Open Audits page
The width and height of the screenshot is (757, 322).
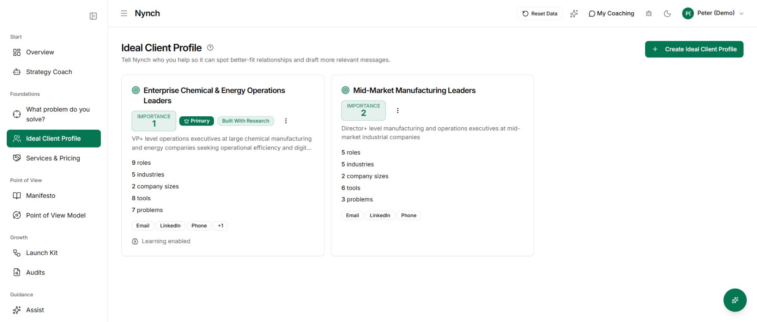coord(54,273)
